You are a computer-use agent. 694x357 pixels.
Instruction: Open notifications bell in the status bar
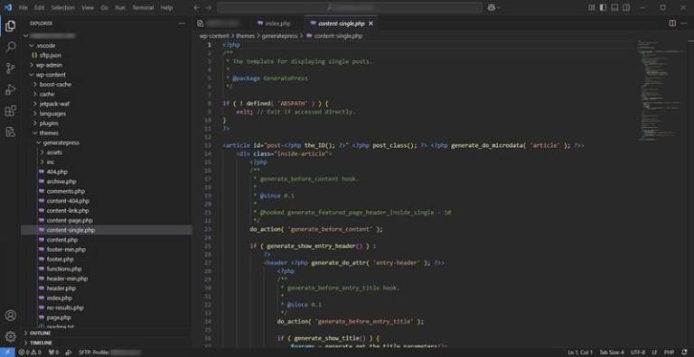click(685, 352)
